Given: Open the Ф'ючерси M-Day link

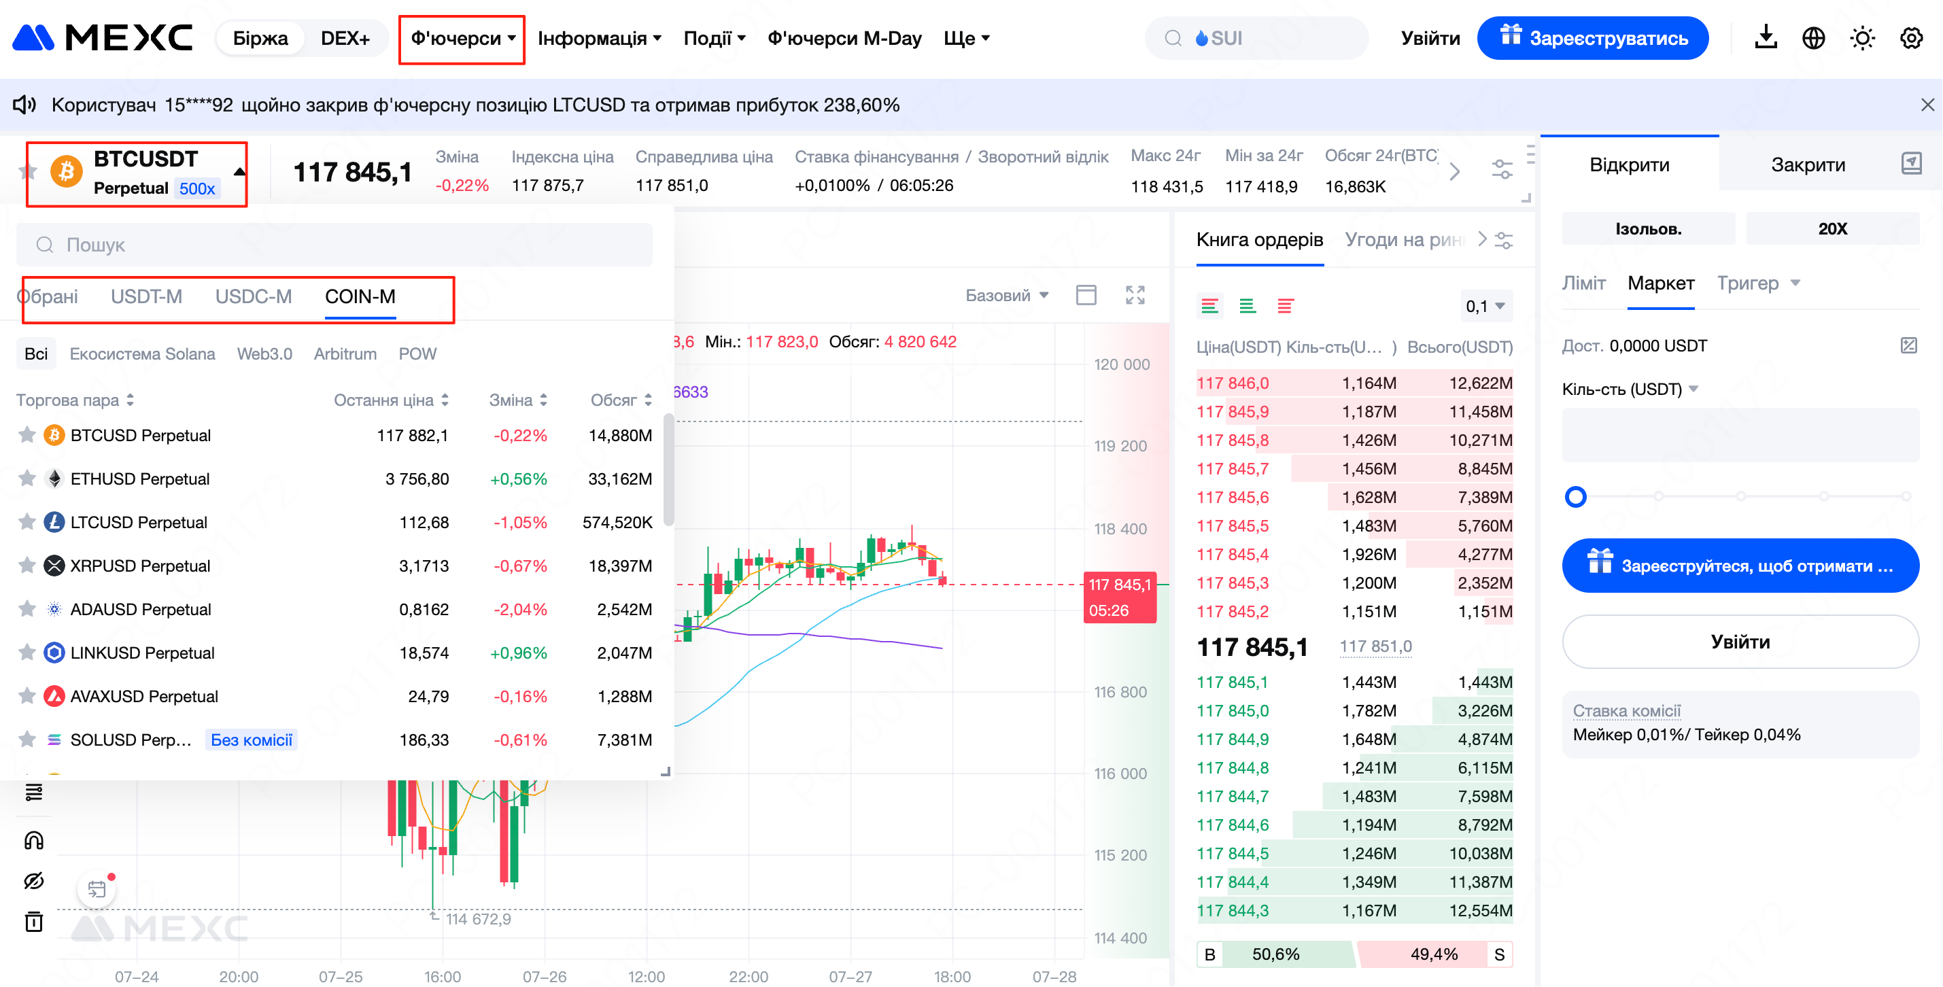Looking at the screenshot, I should (x=844, y=39).
